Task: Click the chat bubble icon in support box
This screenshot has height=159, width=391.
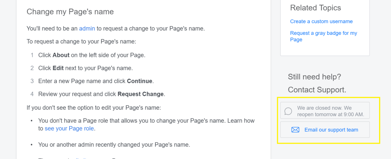Action: (289, 111)
